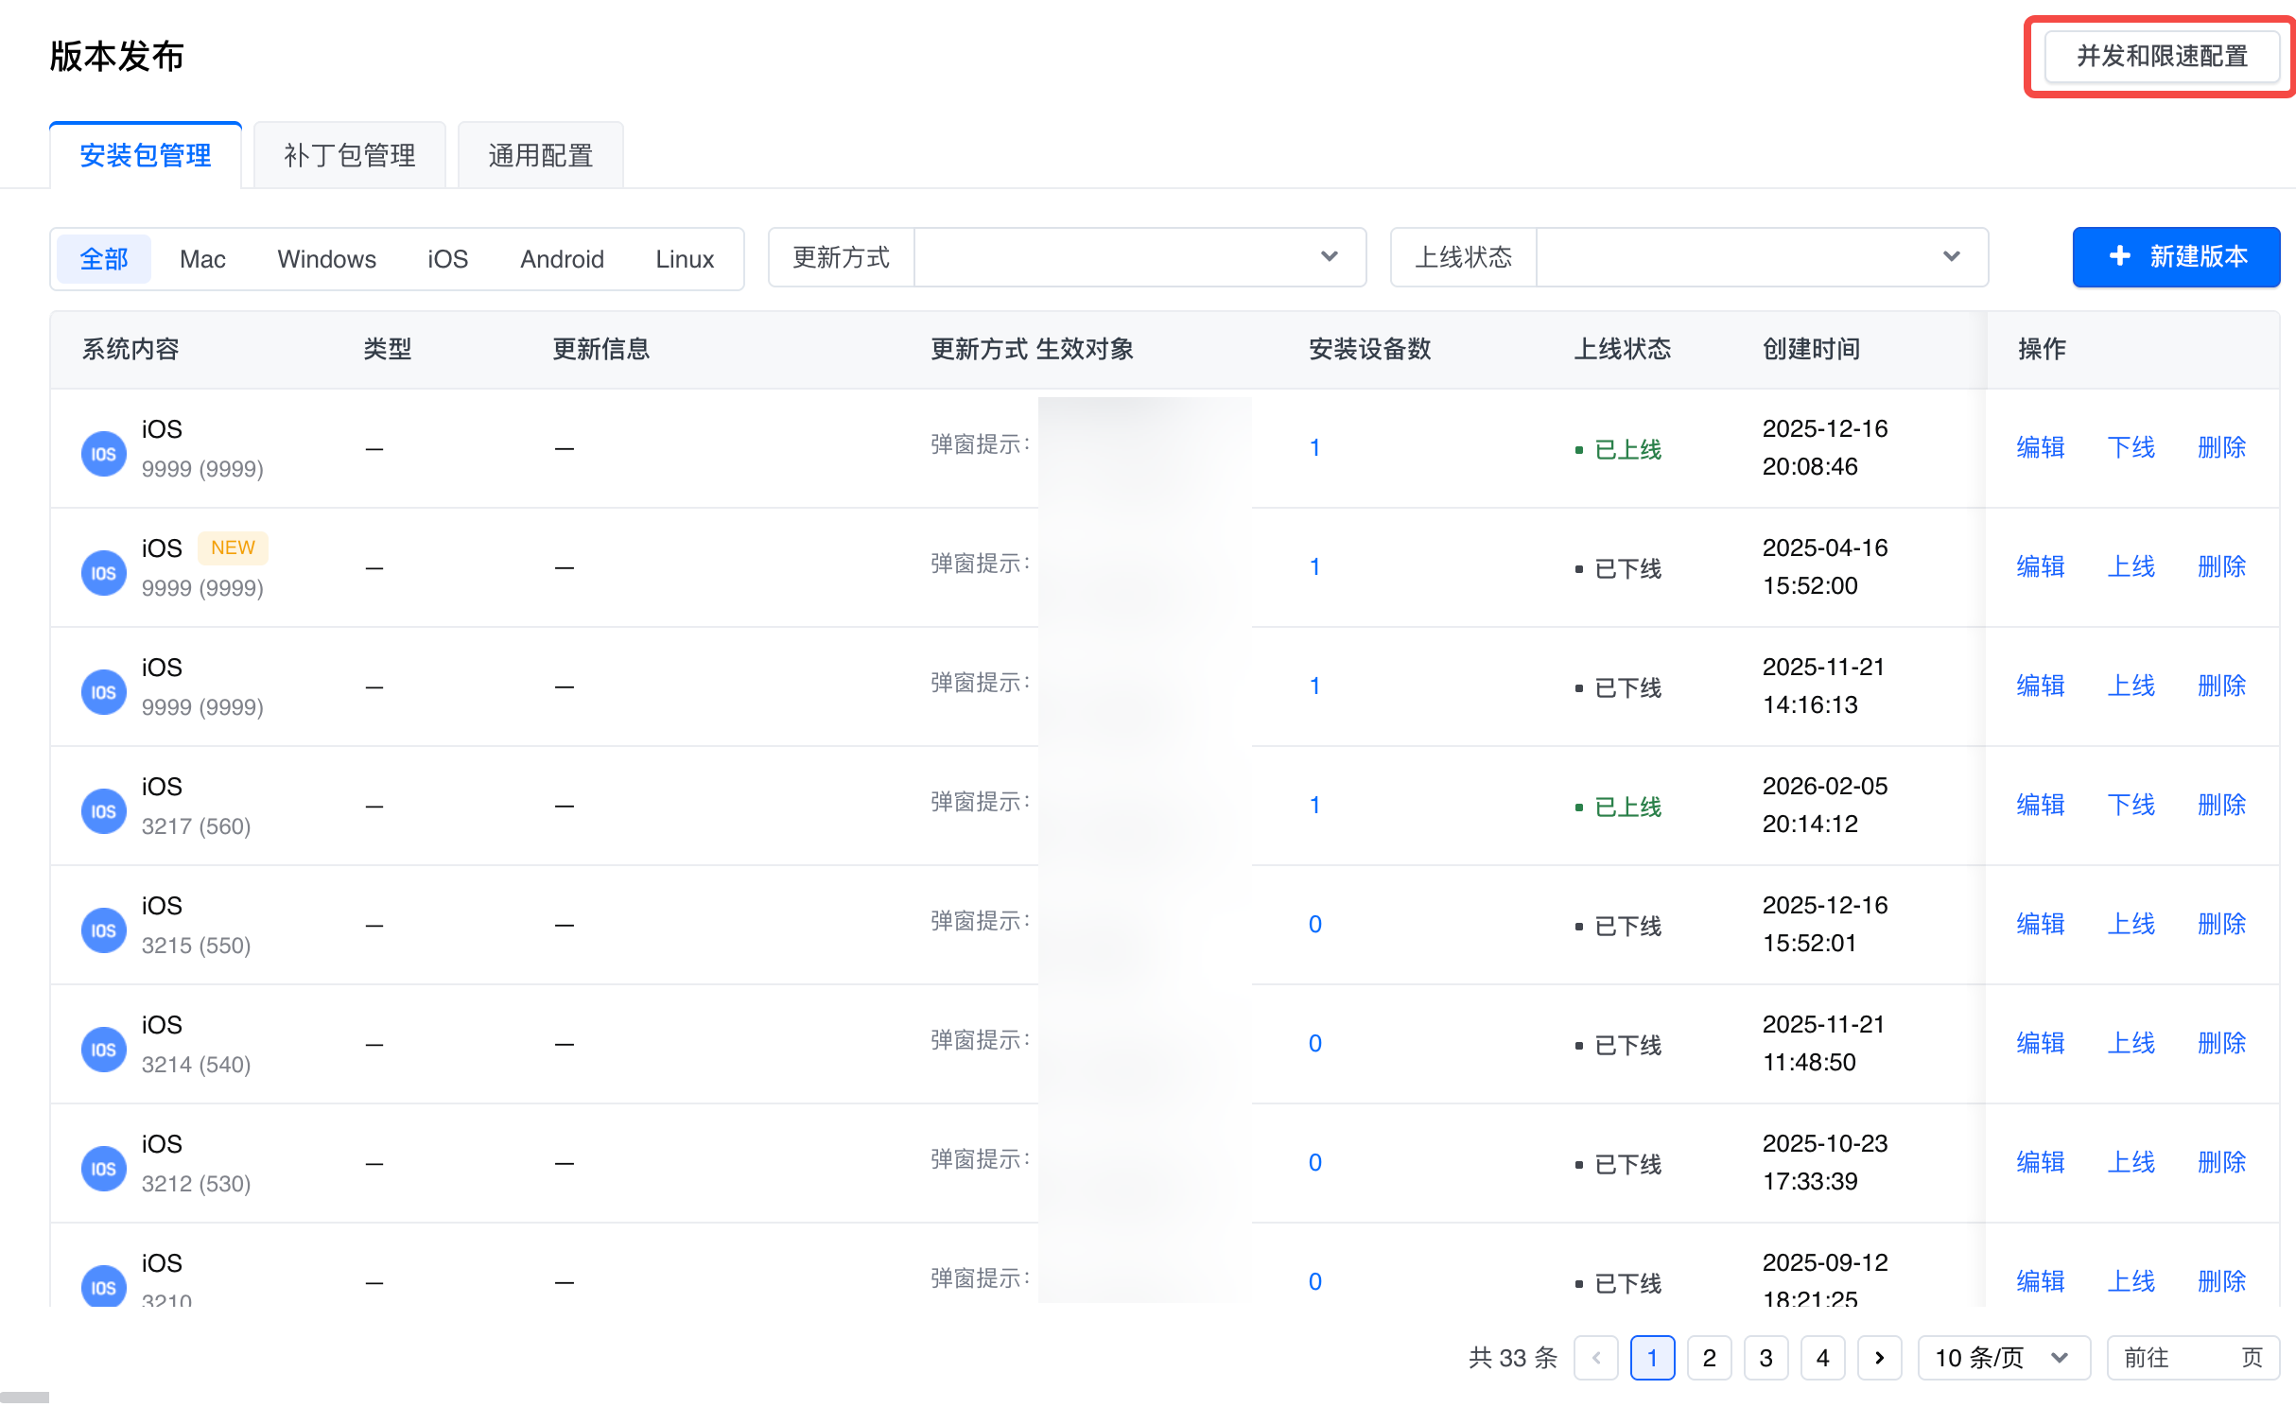The width and height of the screenshot is (2296, 1407).
Task: Open 并发和限速配置 settings
Action: coord(2161,57)
